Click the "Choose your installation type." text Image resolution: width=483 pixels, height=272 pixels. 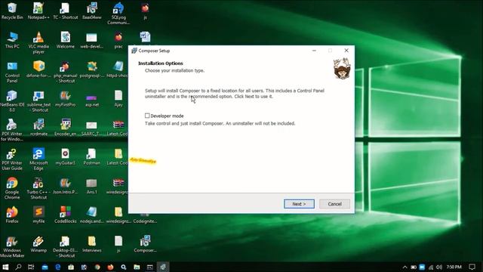pyautogui.click(x=174, y=70)
